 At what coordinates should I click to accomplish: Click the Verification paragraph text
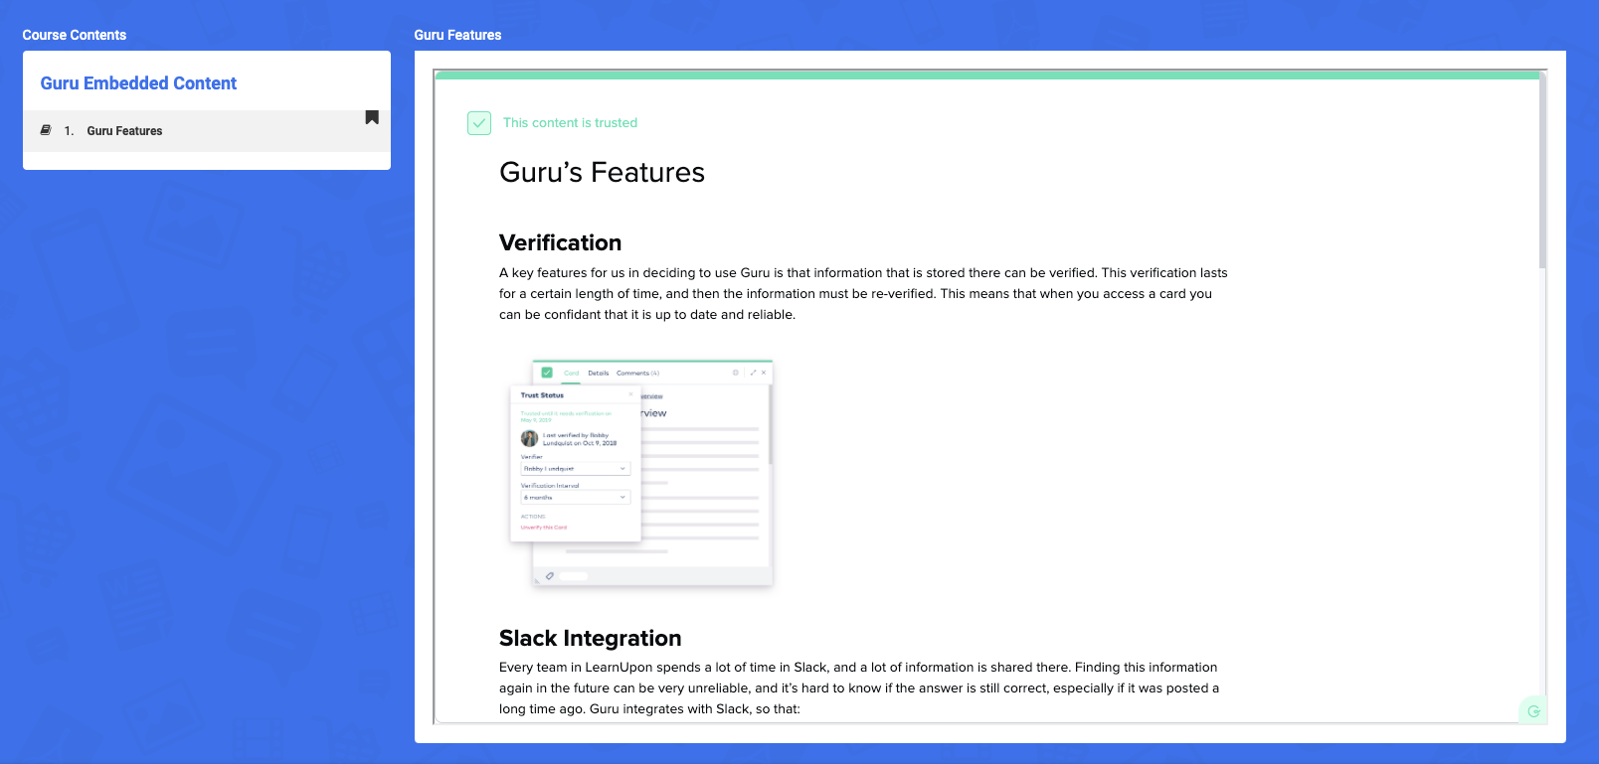tap(863, 294)
